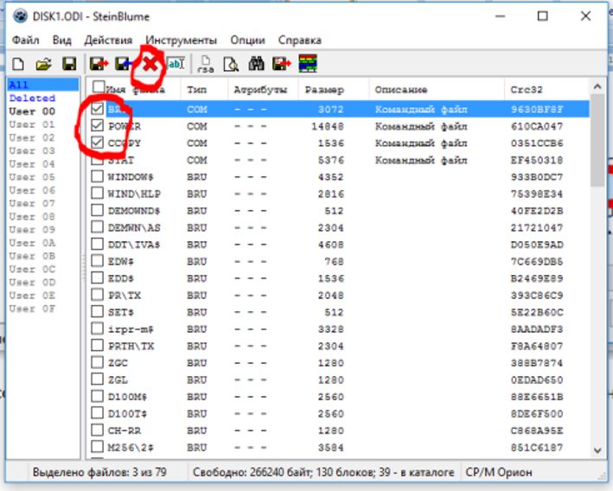Uncheck the CCOPY file checkbox

click(x=97, y=143)
